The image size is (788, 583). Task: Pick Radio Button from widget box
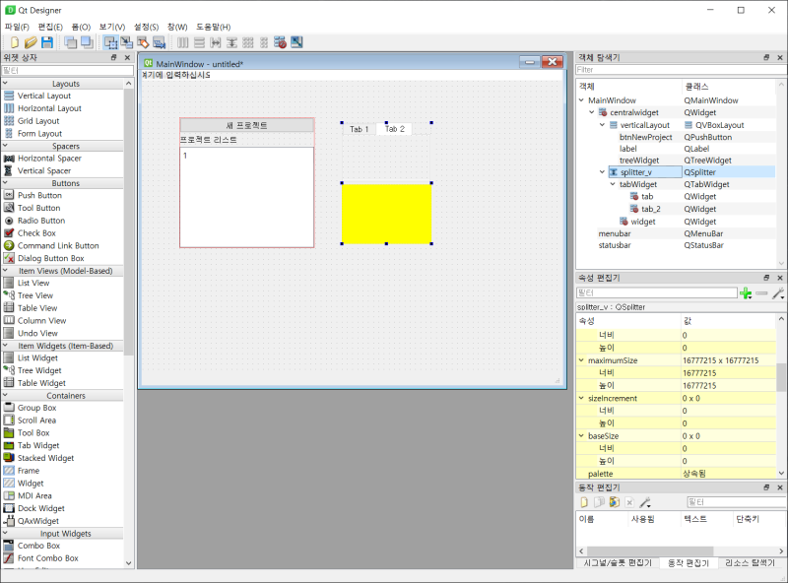point(41,221)
